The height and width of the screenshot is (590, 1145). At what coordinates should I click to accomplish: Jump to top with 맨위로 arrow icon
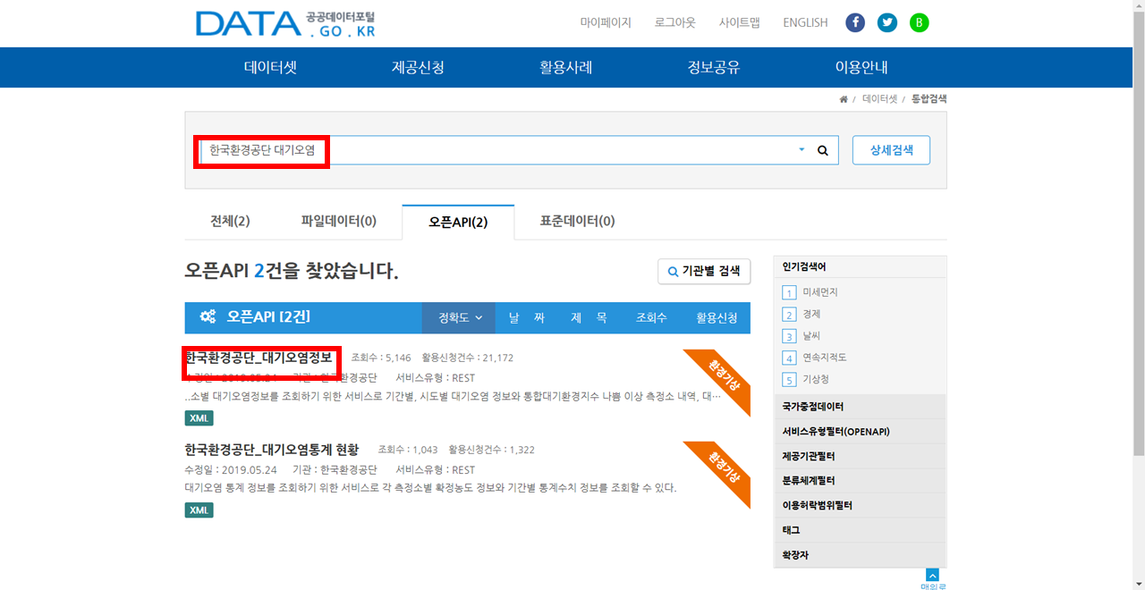pyautogui.click(x=932, y=576)
